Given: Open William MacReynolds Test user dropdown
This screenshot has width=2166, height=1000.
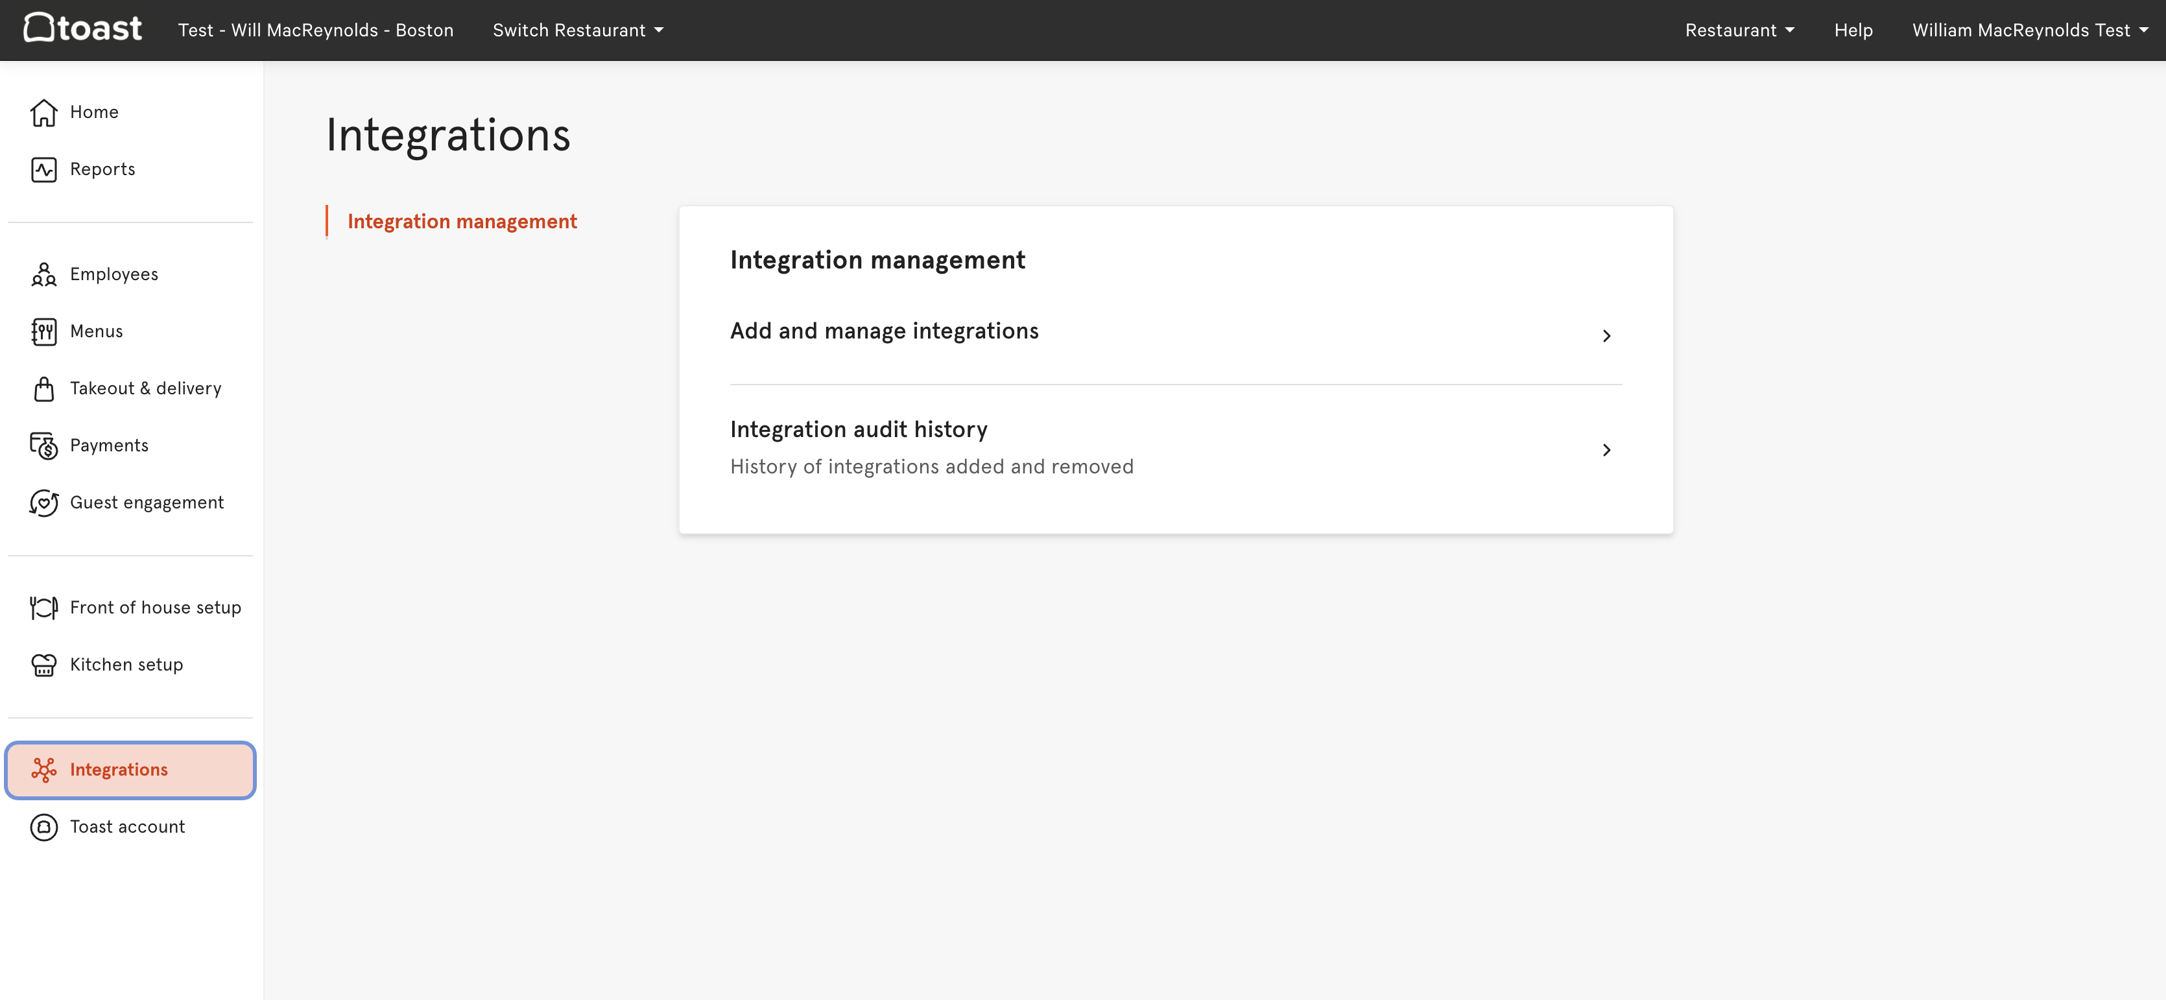Looking at the screenshot, I should (2029, 30).
